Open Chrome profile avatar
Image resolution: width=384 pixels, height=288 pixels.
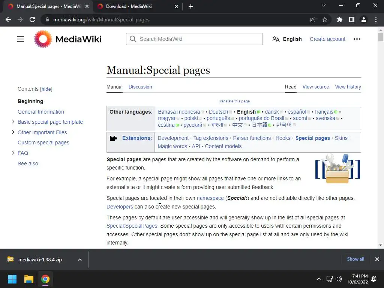click(364, 19)
